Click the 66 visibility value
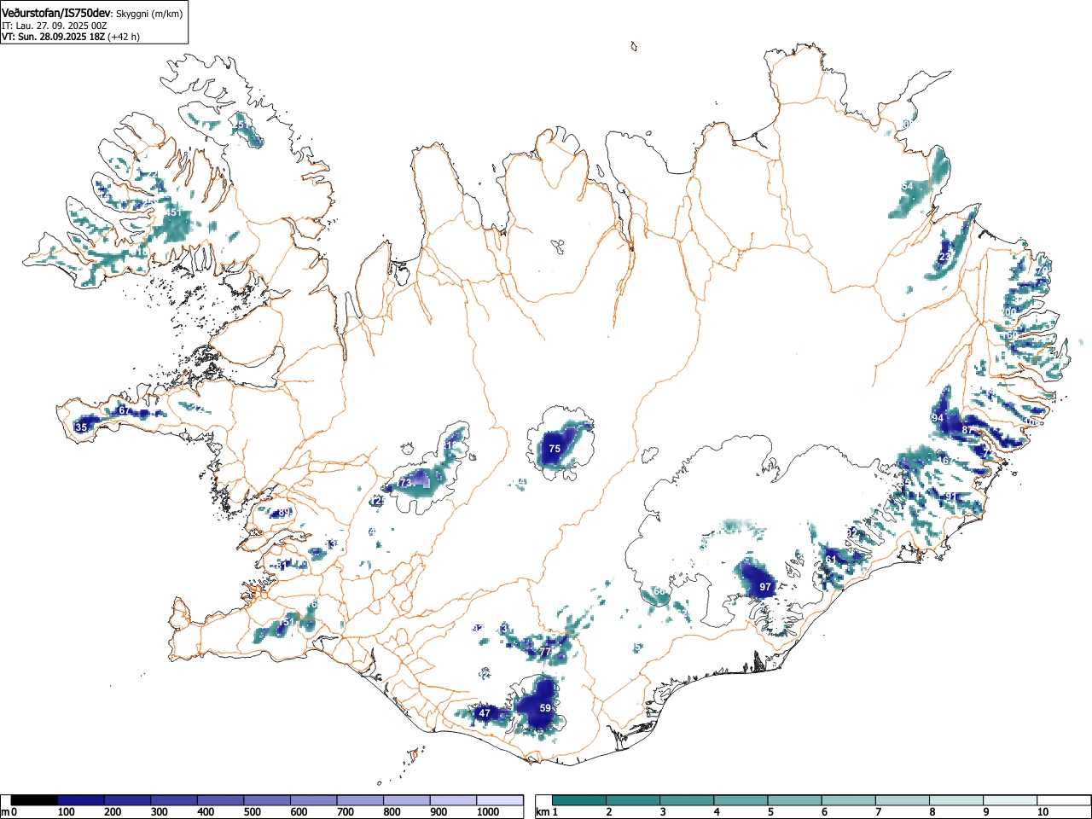The height and width of the screenshot is (819, 1092). (659, 592)
